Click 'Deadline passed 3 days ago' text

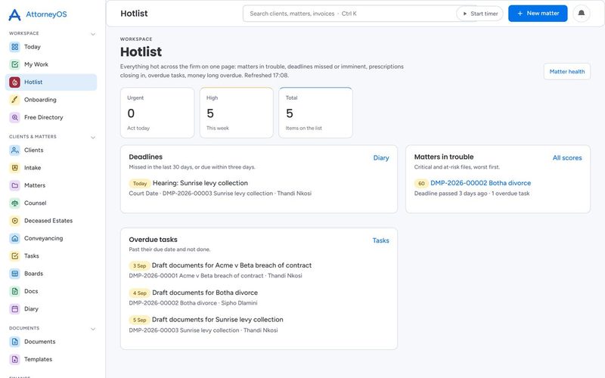(451, 194)
